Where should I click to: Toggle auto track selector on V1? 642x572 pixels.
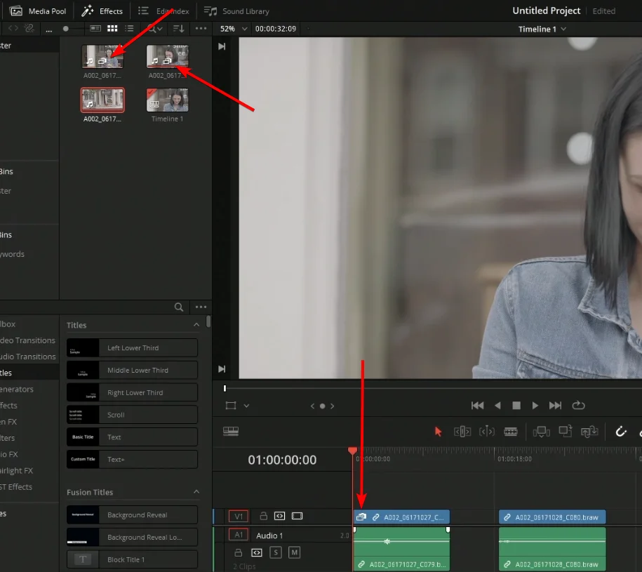click(280, 516)
